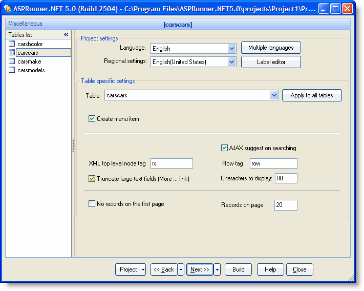364x291 pixels.
Task: Collapse the Tables list panel
Action: tap(66, 35)
